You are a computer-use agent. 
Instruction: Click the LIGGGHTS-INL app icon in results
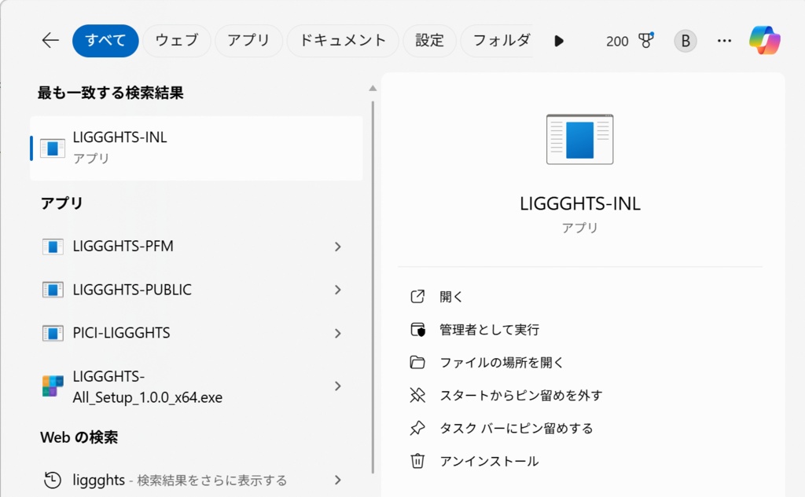[52, 147]
